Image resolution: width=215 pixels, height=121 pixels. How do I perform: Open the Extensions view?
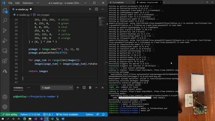point(5,61)
